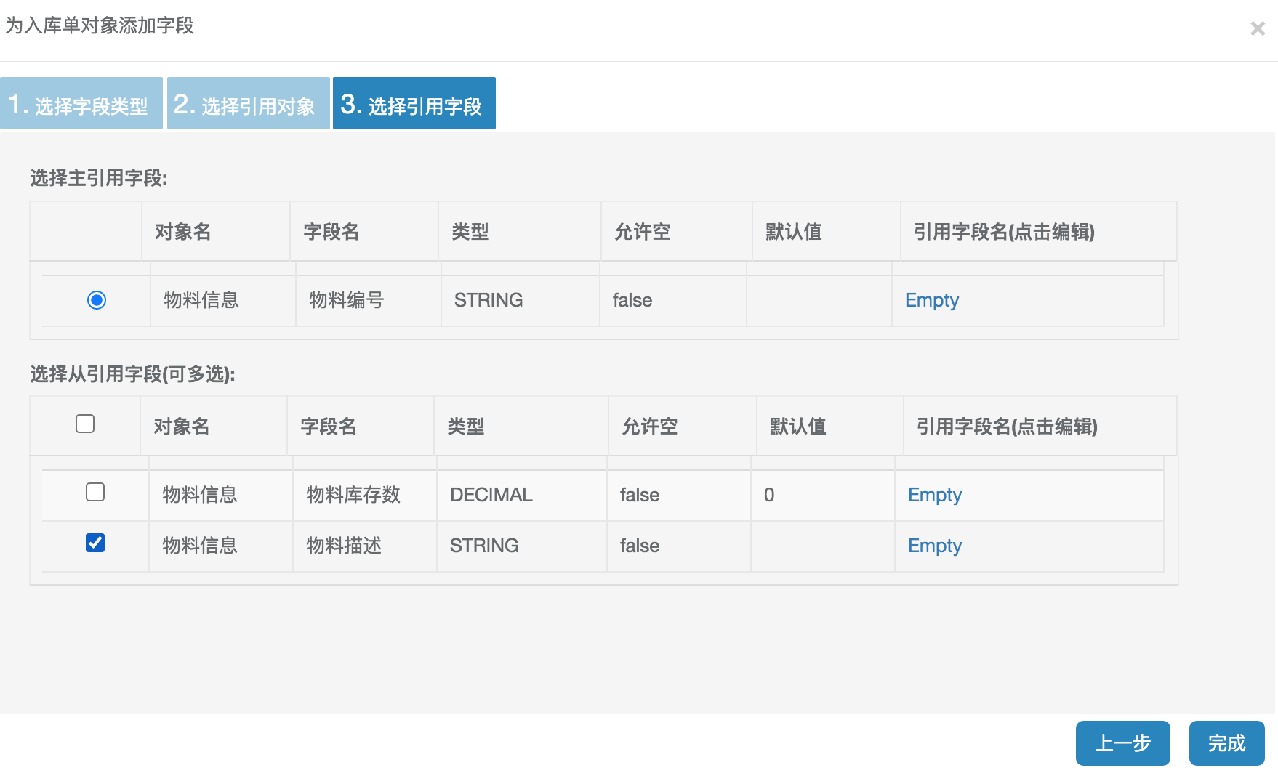Click the 上一步 button
The width and height of the screenshot is (1278, 776).
click(x=1122, y=743)
